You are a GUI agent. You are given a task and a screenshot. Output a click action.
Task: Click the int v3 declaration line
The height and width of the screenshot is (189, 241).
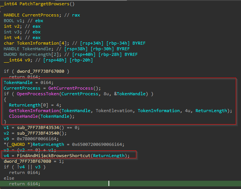tap(22, 32)
